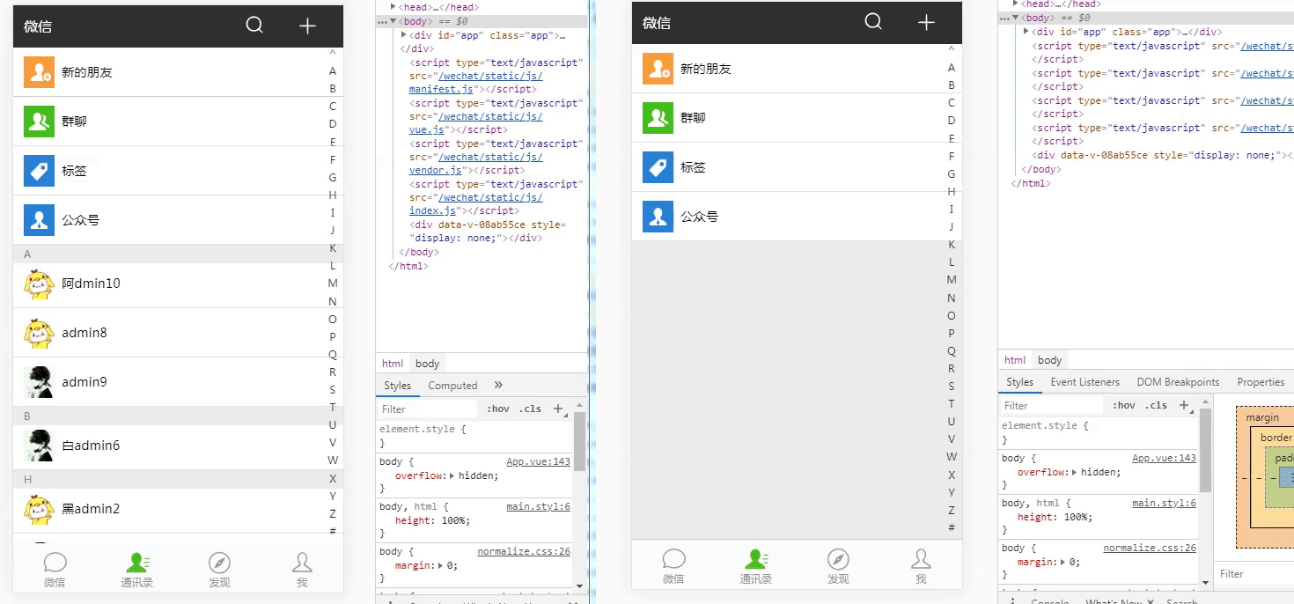Open 新的朋友 orange icon in left phone

[x=40, y=72]
